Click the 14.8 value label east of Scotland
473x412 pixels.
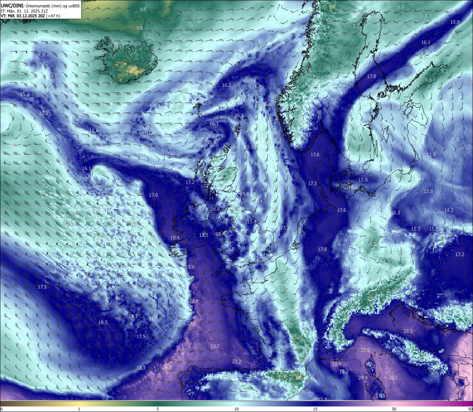coord(244,194)
